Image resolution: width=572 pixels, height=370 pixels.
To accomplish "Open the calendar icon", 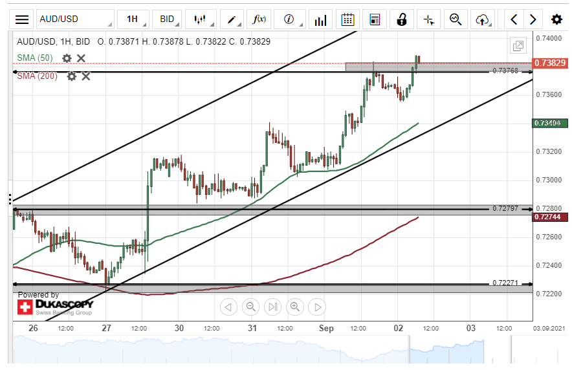I will [347, 19].
